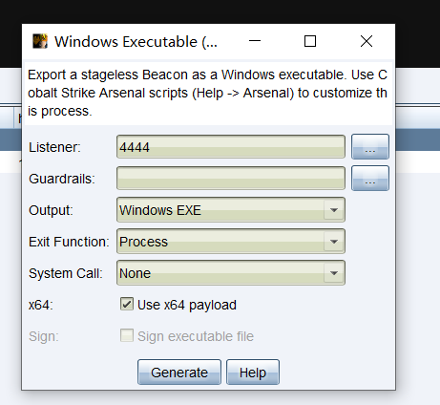Click the disabled Sign executable file checkbox
The width and height of the screenshot is (440, 405).
pos(127,335)
